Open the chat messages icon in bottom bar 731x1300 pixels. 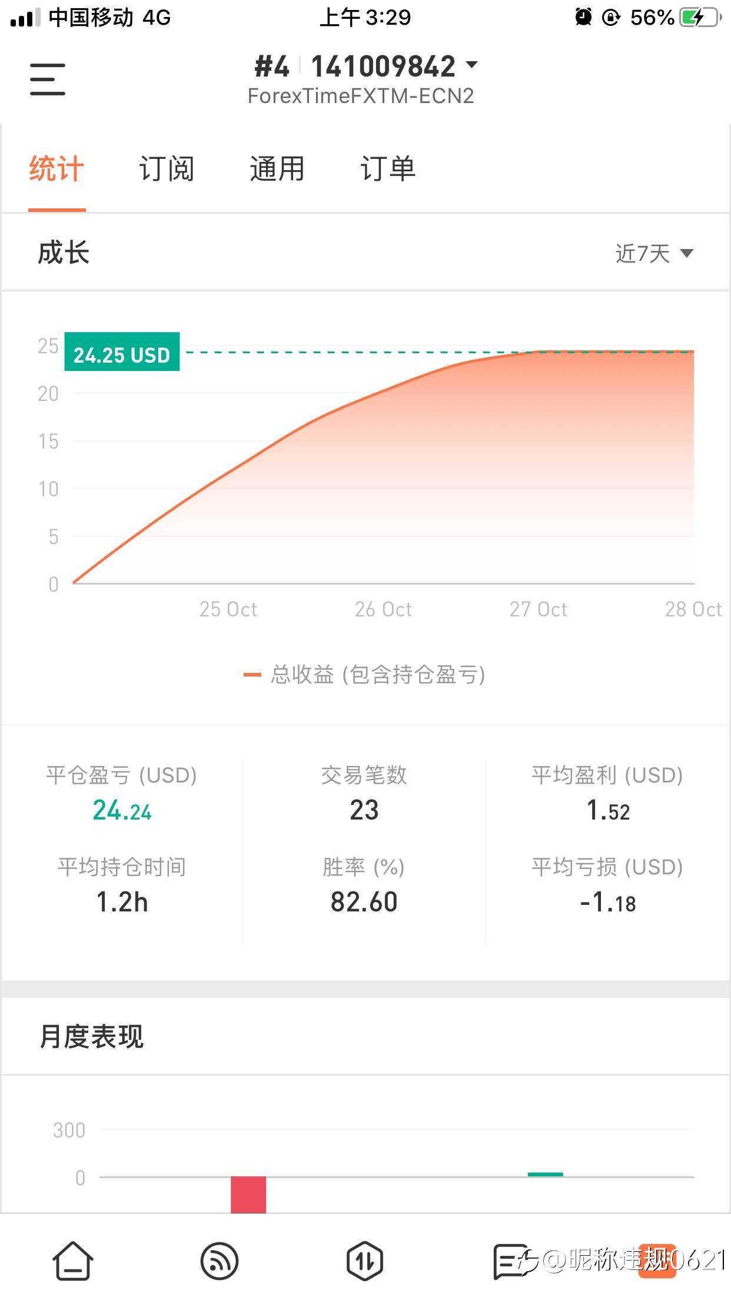click(511, 1261)
